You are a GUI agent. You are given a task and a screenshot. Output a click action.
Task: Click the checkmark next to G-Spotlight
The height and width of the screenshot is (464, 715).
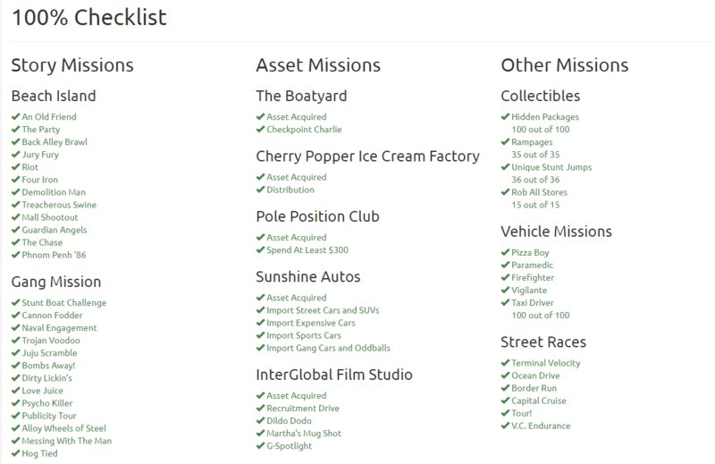click(x=260, y=446)
